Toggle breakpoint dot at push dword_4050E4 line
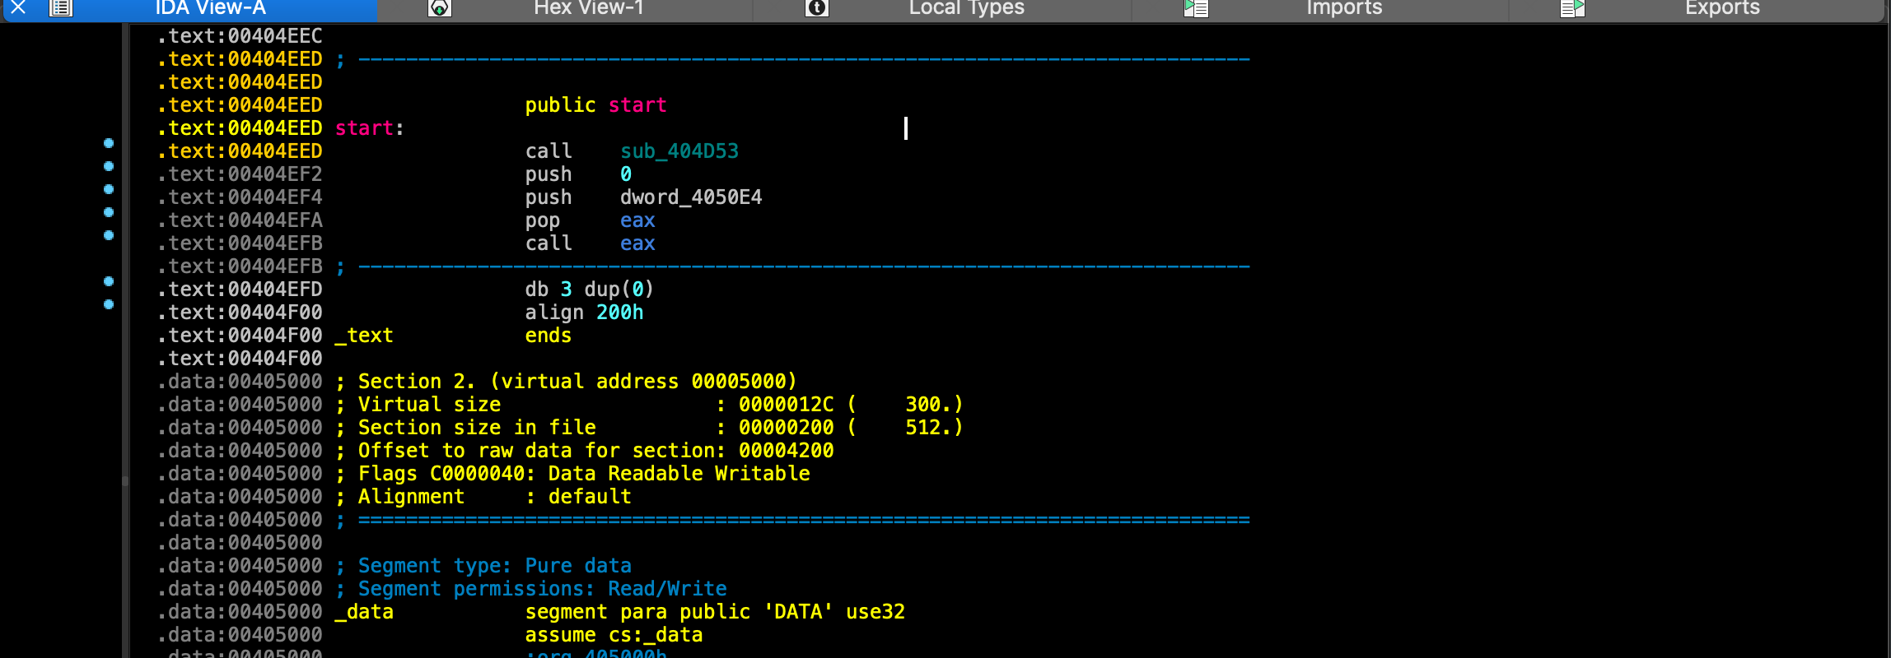The width and height of the screenshot is (1891, 658). coord(109,189)
